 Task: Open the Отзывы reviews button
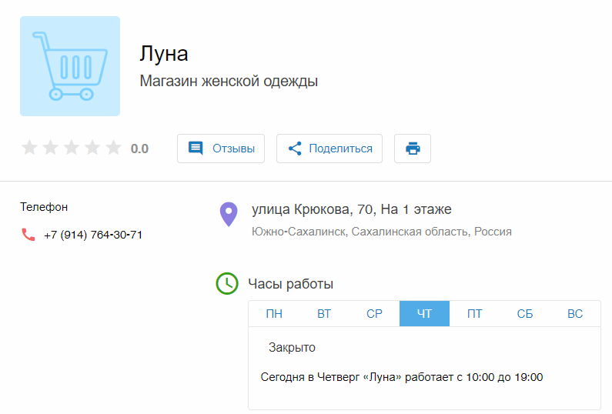click(221, 149)
